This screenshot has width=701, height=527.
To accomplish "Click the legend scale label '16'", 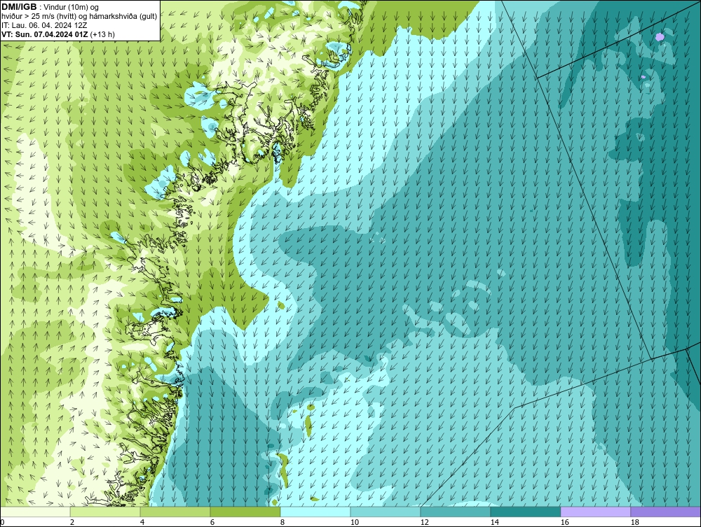I will (x=564, y=522).
